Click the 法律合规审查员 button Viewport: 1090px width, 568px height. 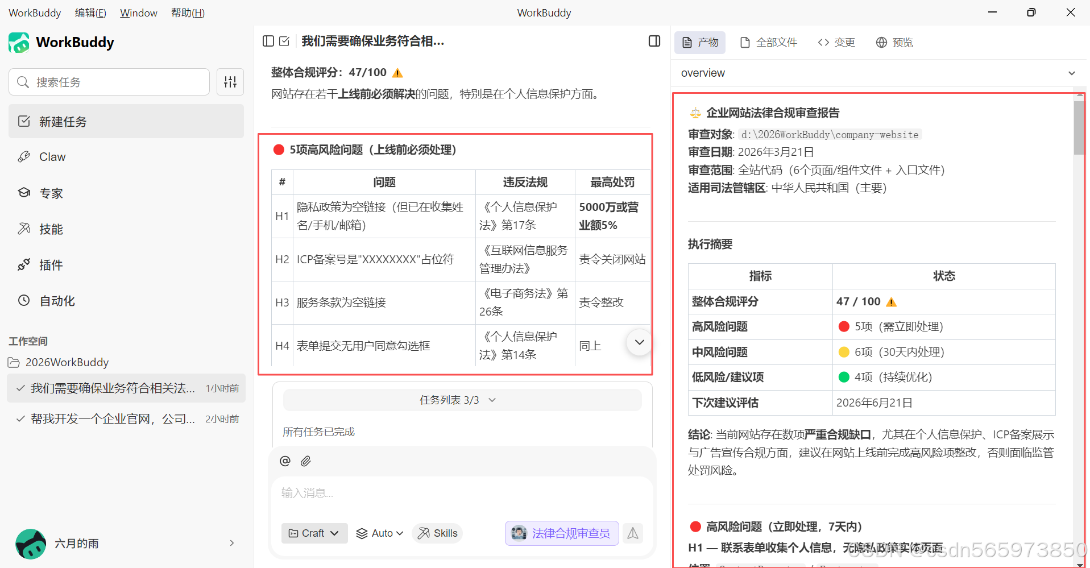click(x=562, y=533)
